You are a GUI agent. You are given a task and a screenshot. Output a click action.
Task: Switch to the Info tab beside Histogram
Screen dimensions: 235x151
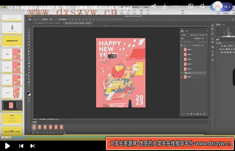click(x=223, y=25)
